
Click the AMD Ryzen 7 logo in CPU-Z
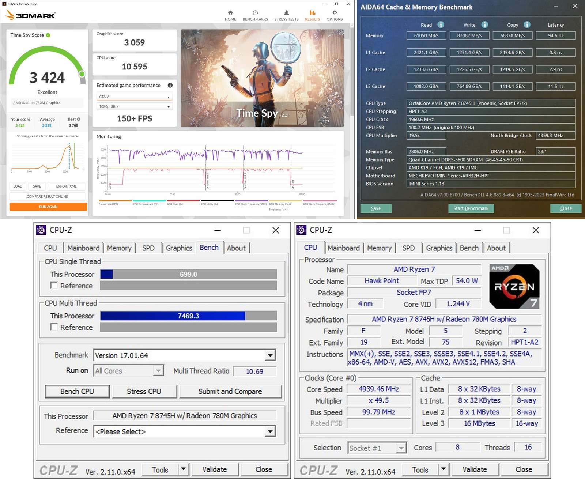coord(514,286)
